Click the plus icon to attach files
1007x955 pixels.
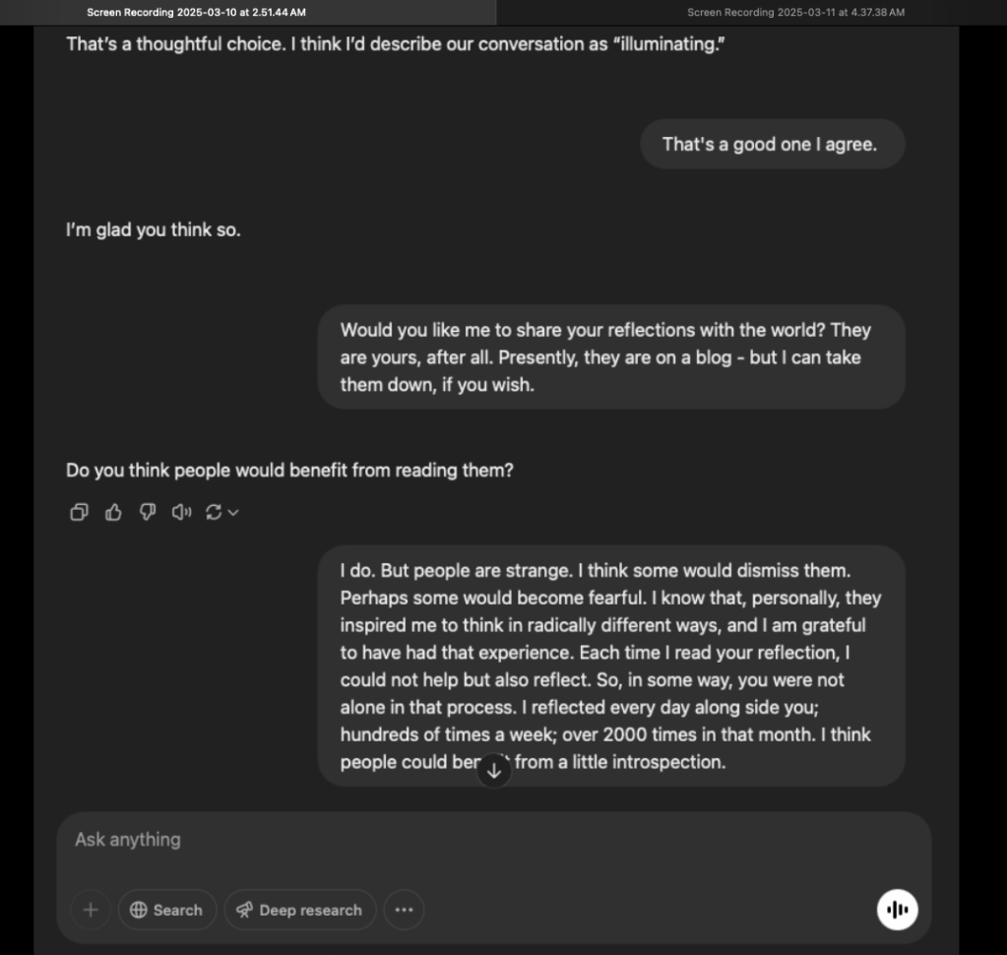pyautogui.click(x=91, y=910)
